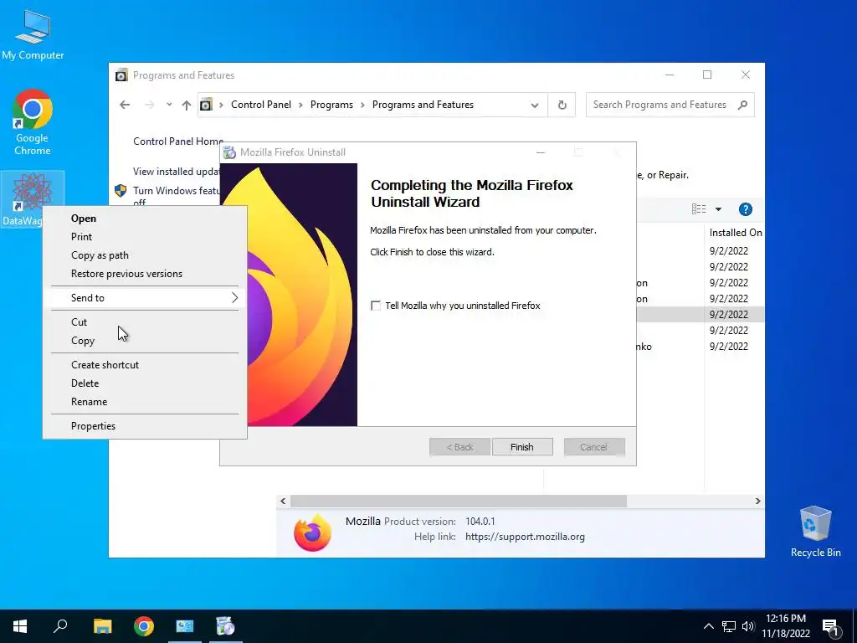
Task: Click product version value 104.0.1
Action: (480, 521)
